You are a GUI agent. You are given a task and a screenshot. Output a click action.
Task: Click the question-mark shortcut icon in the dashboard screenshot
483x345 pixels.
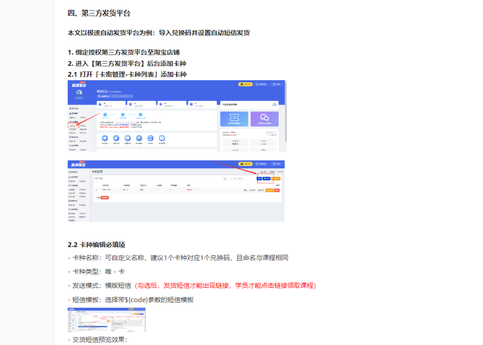[x=162, y=138]
